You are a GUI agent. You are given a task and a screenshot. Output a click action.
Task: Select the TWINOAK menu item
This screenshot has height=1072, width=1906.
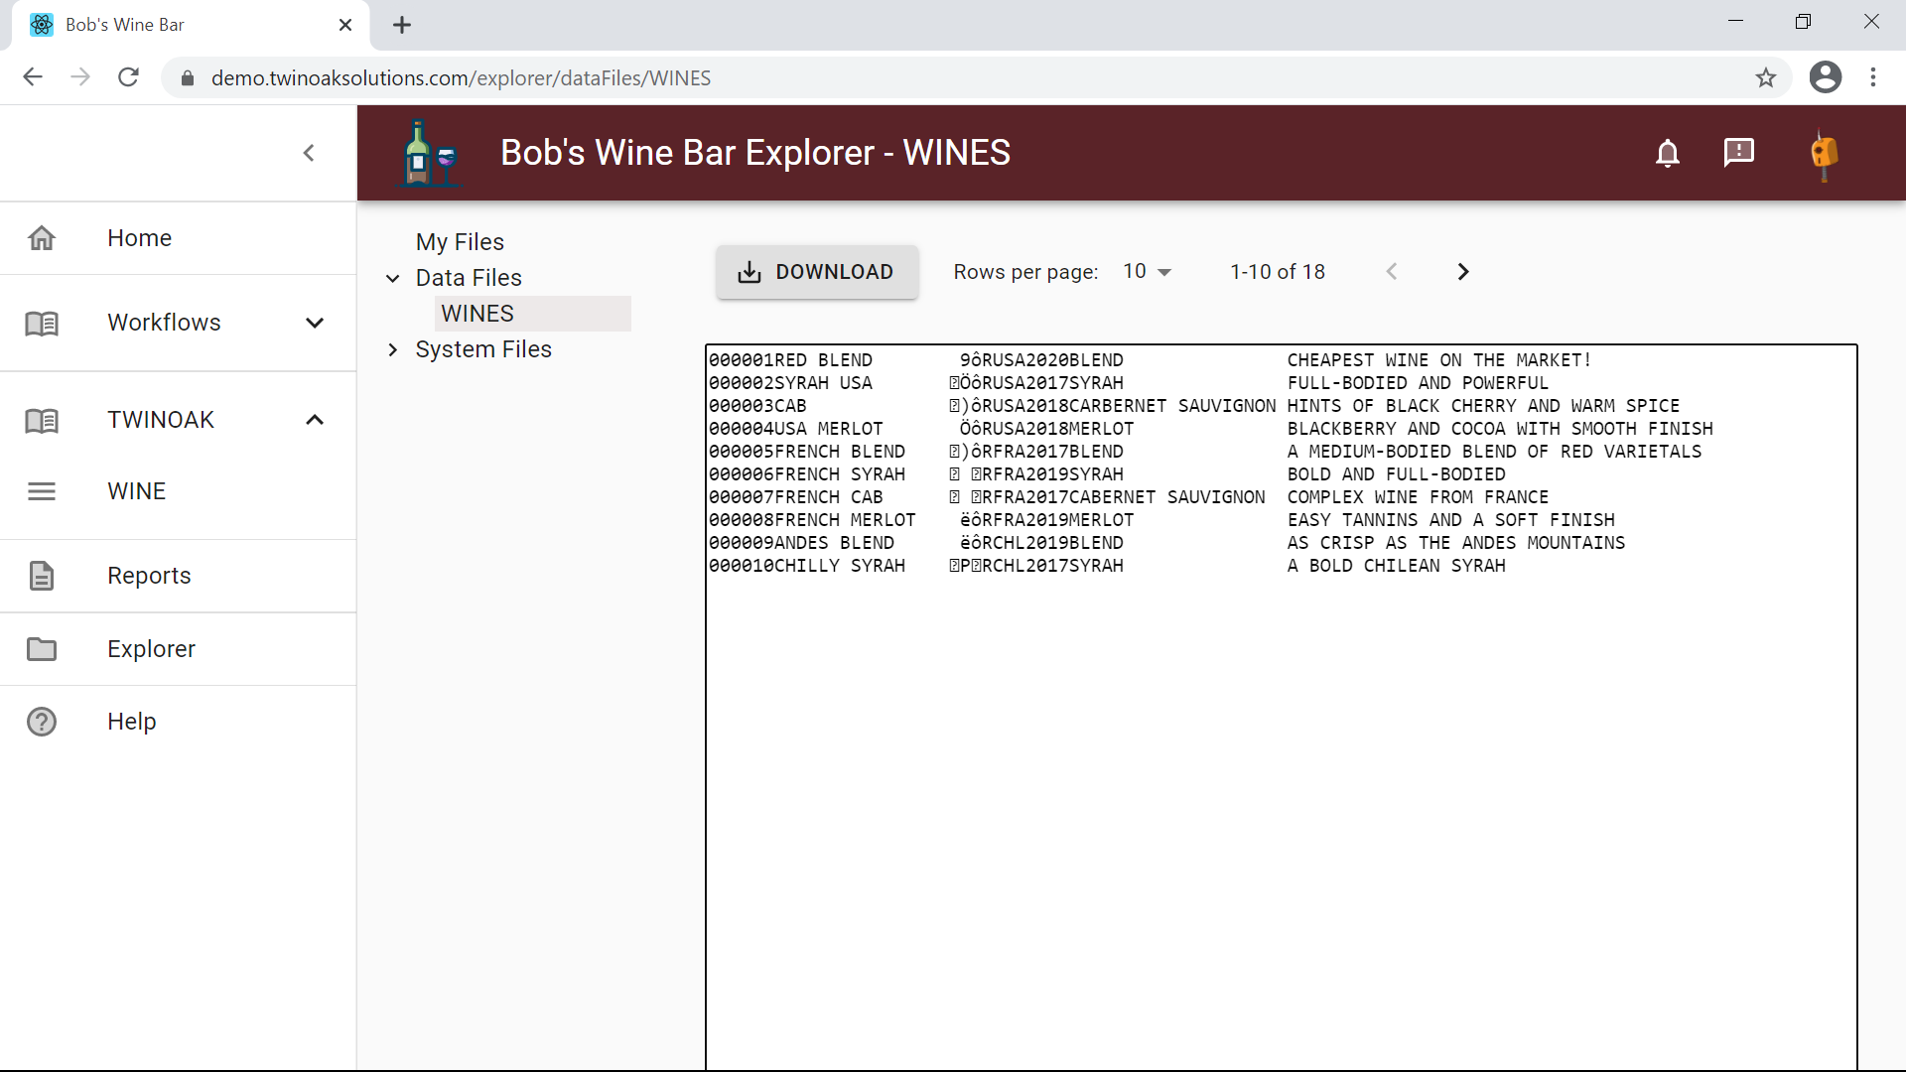(179, 420)
